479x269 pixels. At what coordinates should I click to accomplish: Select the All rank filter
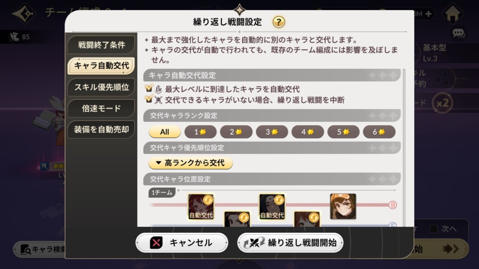coord(165,132)
